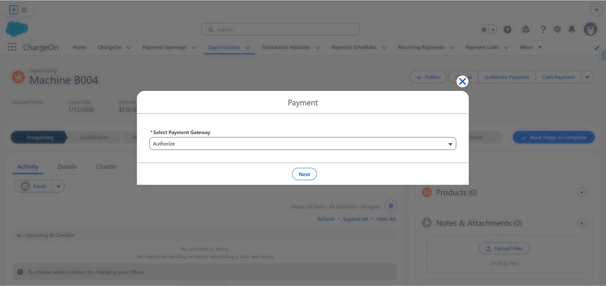Click Mark Stage as Complete
Viewport: 606px width, 286px height.
[553, 137]
